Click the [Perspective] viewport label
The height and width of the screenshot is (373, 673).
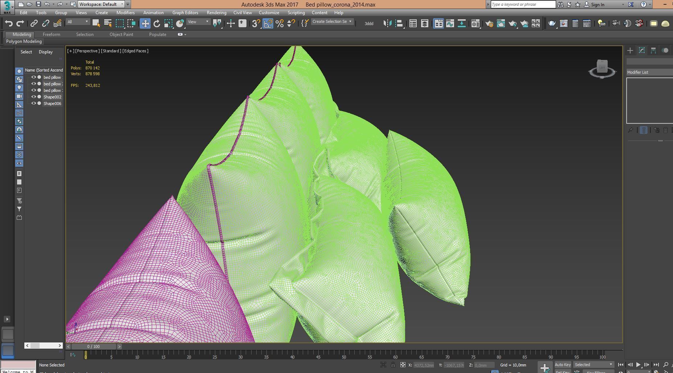pos(87,51)
